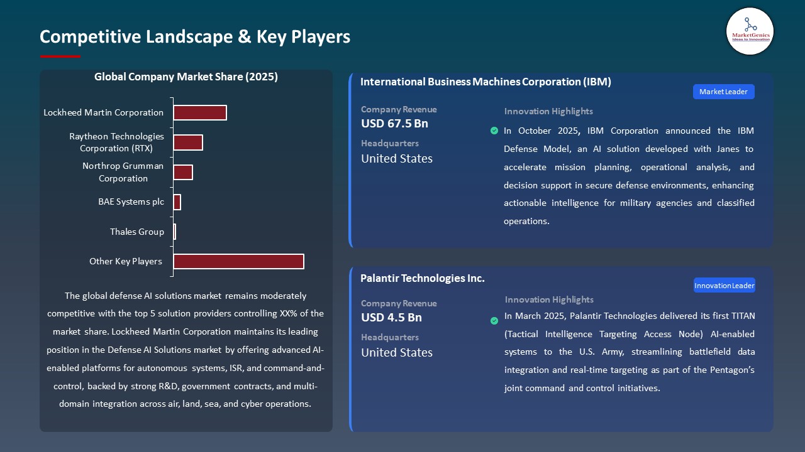Click Innovation Highlights label in IBM card
Viewport: 805px width, 452px height.
click(x=548, y=111)
